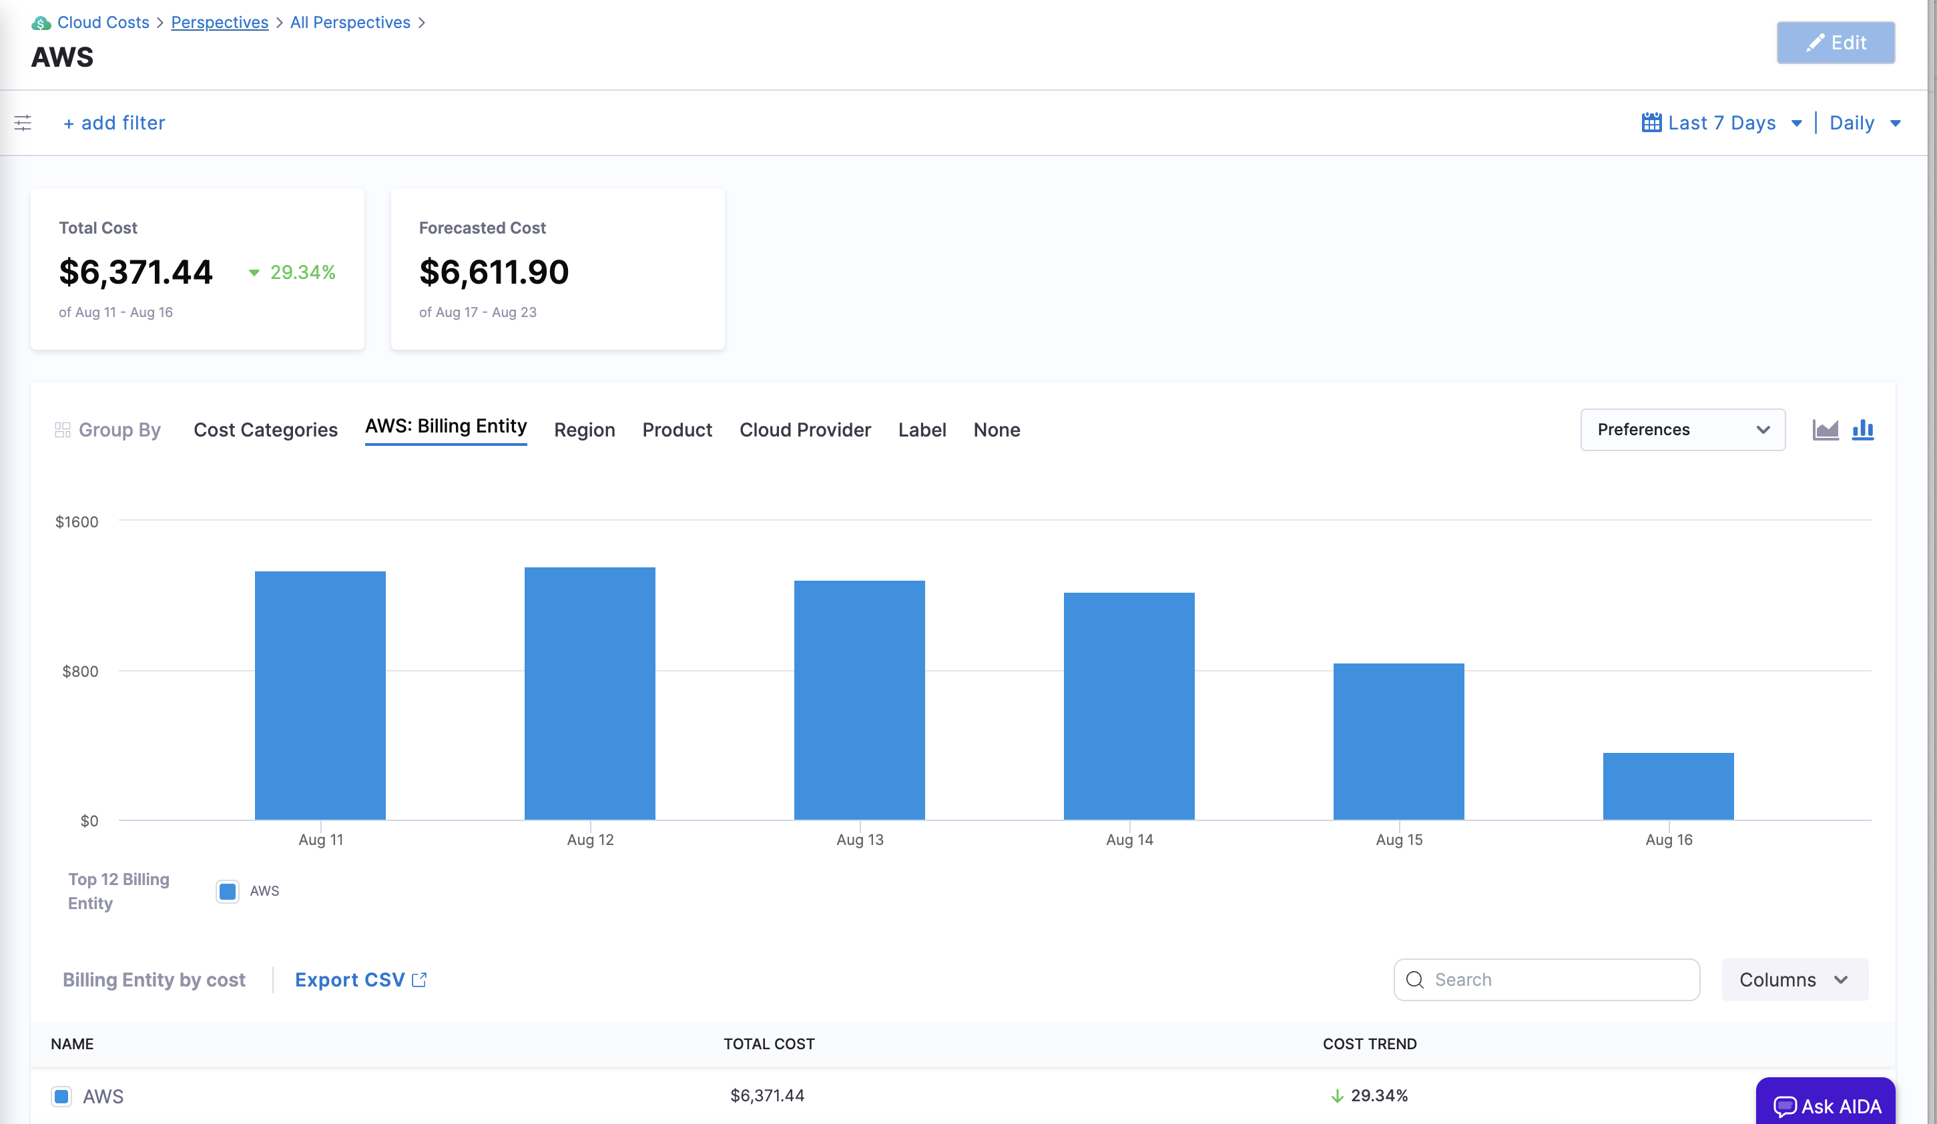Open the All Perspectives breadcrumb link
Image resolution: width=1937 pixels, height=1124 pixels.
coord(350,23)
